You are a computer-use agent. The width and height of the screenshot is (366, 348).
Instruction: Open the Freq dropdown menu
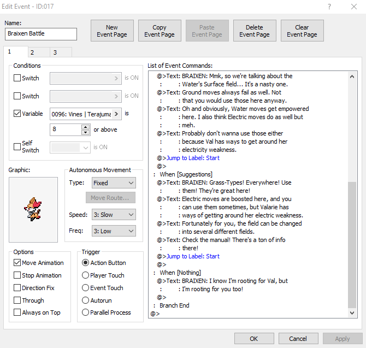[x=114, y=231]
